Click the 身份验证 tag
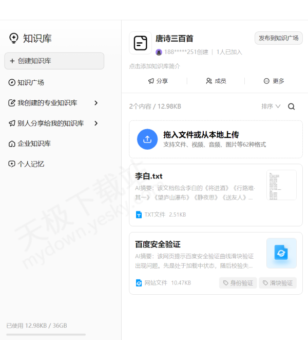 [238, 283]
